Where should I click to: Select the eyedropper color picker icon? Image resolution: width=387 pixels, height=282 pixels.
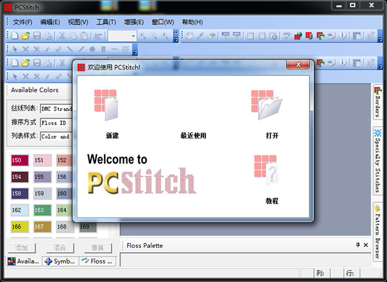click(201, 36)
